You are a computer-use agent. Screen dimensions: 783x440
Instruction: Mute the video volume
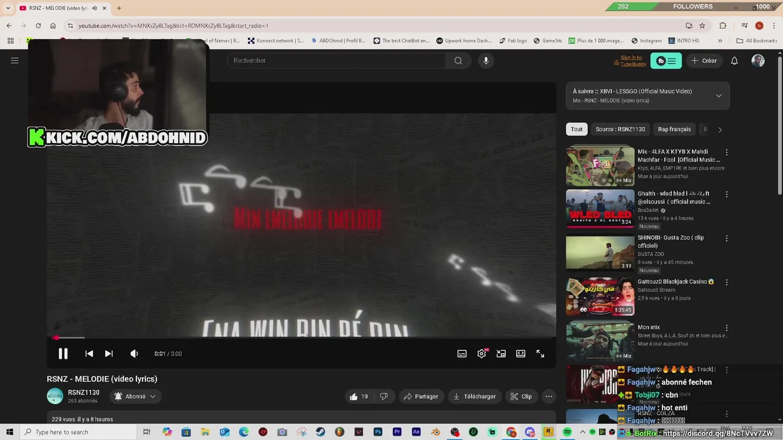click(x=134, y=354)
